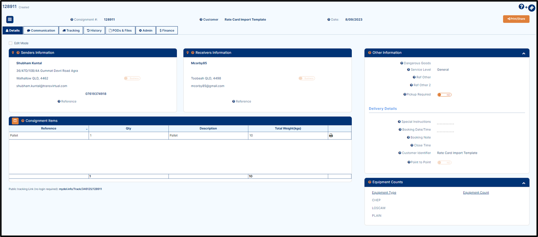
Task: Click help icon beside Special Instructions
Action: pyautogui.click(x=399, y=122)
